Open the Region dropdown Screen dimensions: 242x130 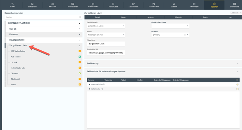106,35
